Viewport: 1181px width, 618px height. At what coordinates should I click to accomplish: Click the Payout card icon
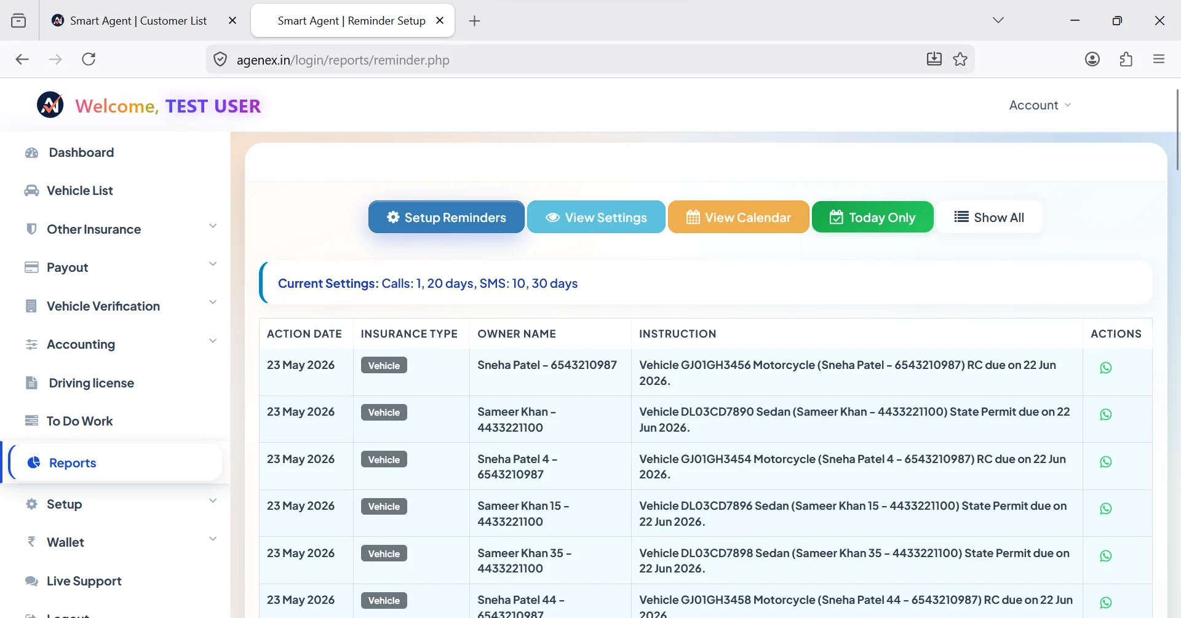pyautogui.click(x=31, y=267)
